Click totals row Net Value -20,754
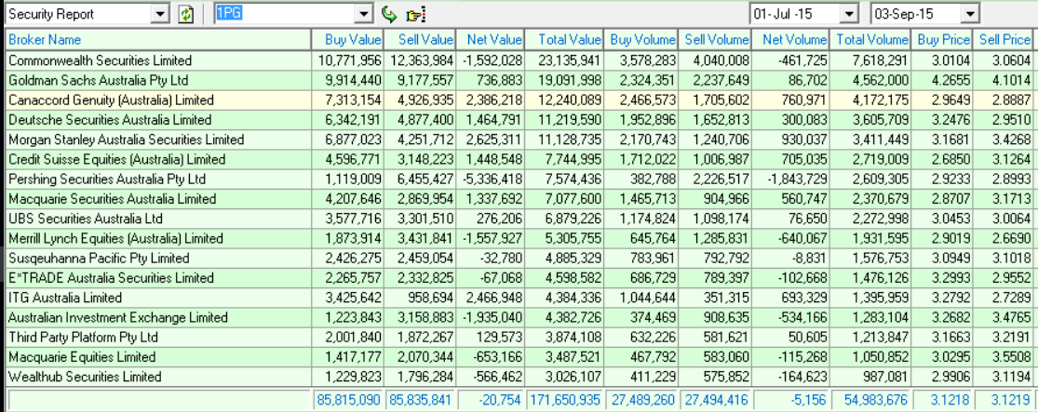1038x412 pixels. 490,400
